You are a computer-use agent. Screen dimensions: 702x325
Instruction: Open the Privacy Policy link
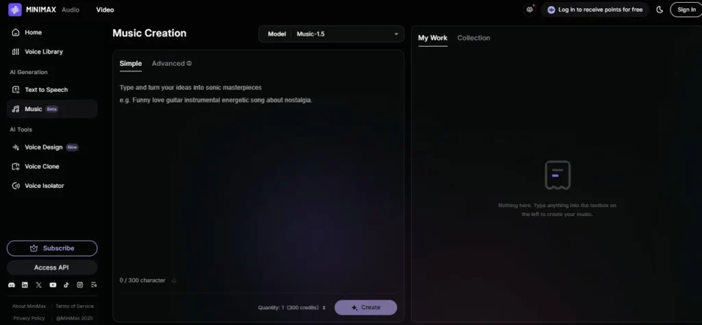(x=29, y=318)
